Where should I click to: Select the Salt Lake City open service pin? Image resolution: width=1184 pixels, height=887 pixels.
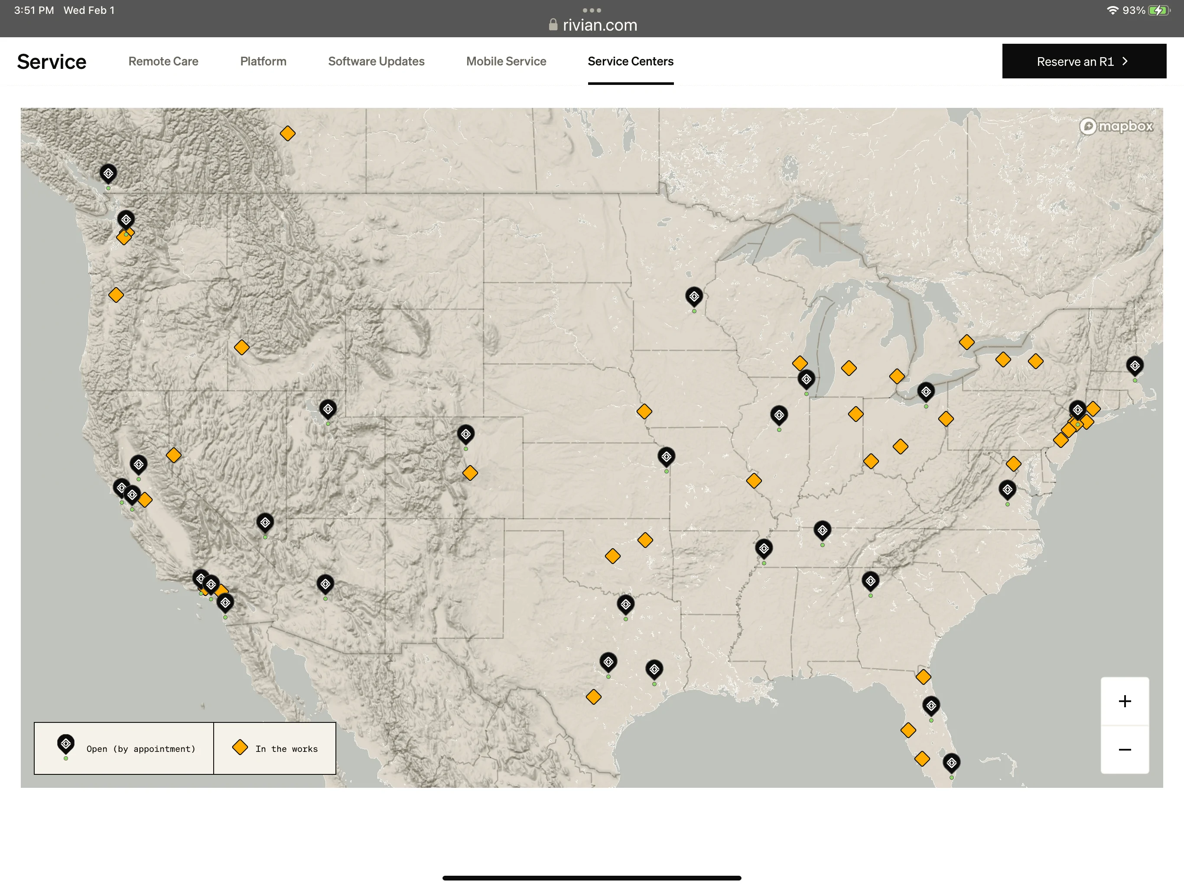click(328, 410)
